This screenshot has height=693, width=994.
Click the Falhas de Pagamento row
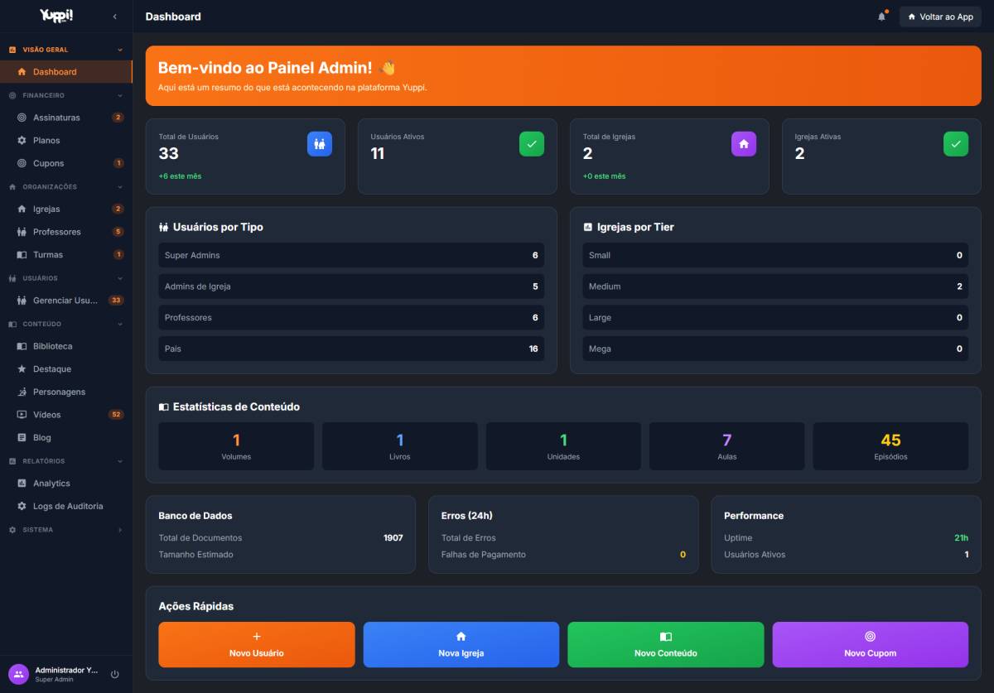(563, 555)
